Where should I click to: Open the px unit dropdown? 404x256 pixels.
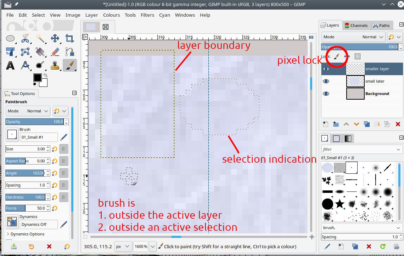click(123, 246)
